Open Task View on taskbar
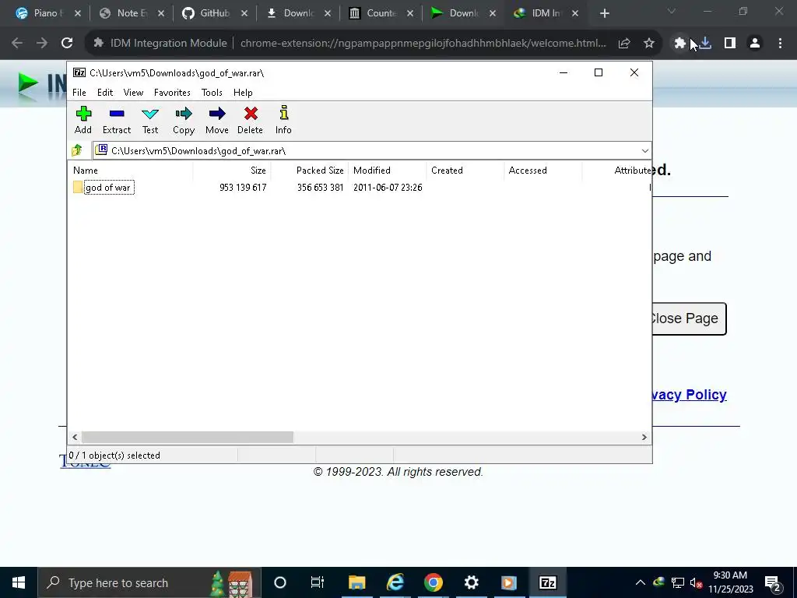This screenshot has width=797, height=598. [318, 582]
